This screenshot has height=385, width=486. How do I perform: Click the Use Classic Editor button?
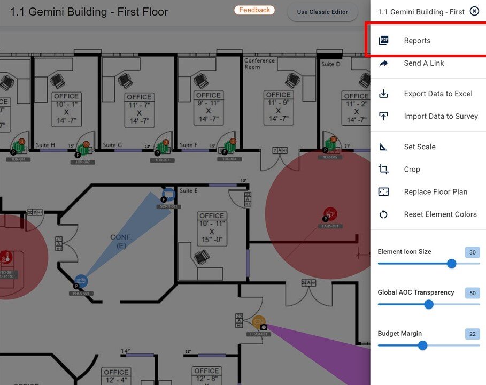point(322,12)
